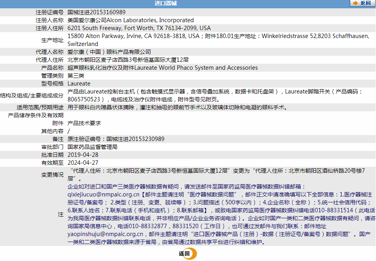
Task: Click the 其他内容 label
Action: pyautogui.click(x=52, y=131)
